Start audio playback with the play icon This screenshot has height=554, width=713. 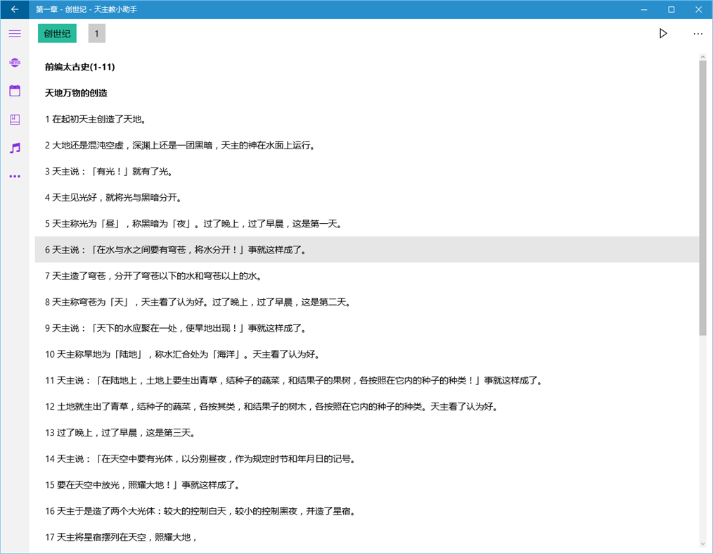(663, 33)
